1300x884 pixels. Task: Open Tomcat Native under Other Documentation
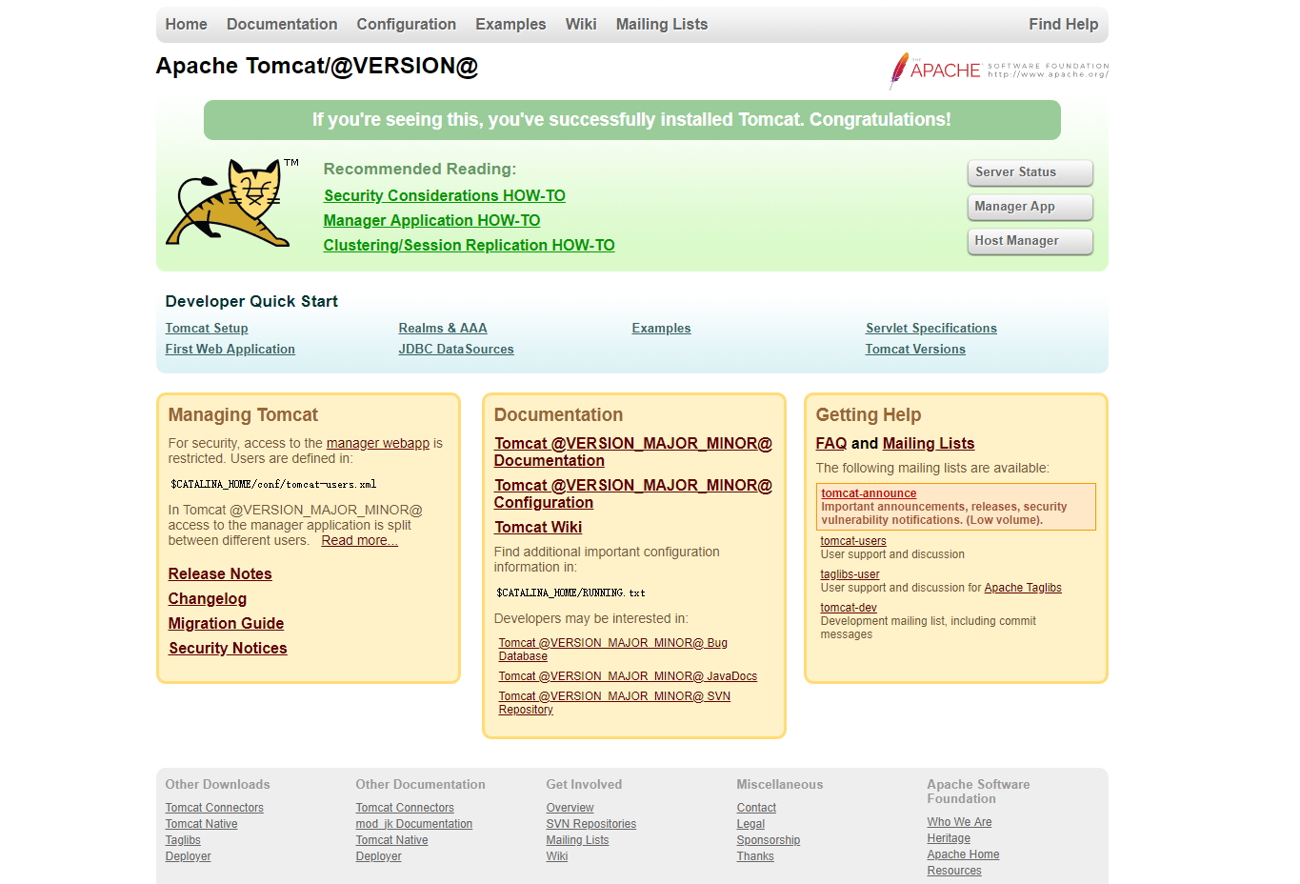coord(391,840)
